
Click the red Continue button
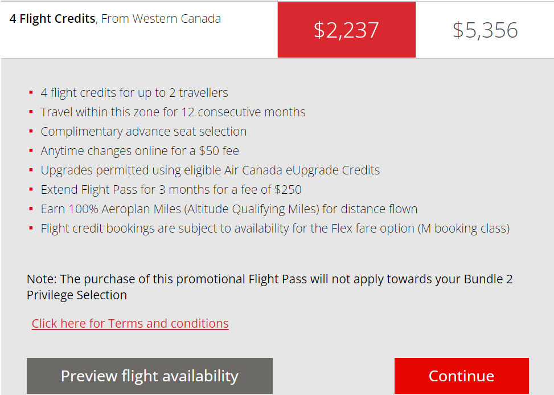coord(461,376)
